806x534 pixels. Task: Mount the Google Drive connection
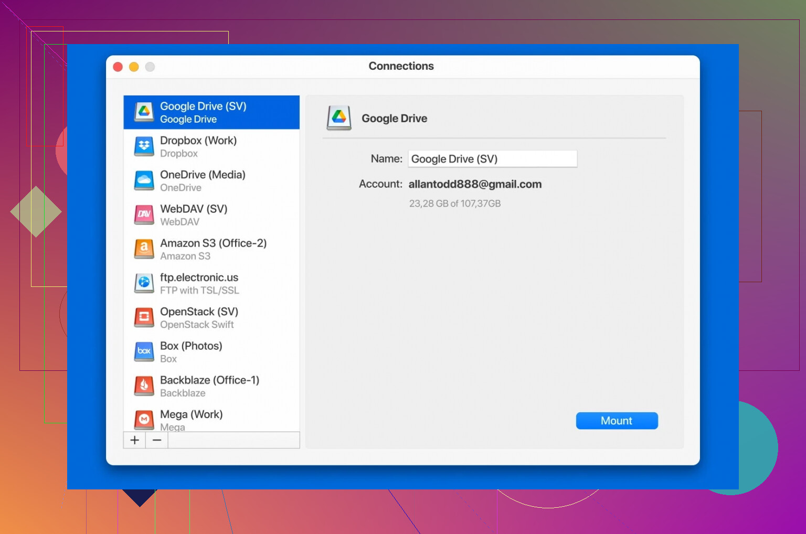[617, 421]
